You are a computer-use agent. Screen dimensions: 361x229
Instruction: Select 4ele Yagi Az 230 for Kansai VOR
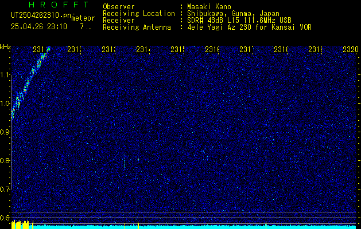pyautogui.click(x=249, y=27)
